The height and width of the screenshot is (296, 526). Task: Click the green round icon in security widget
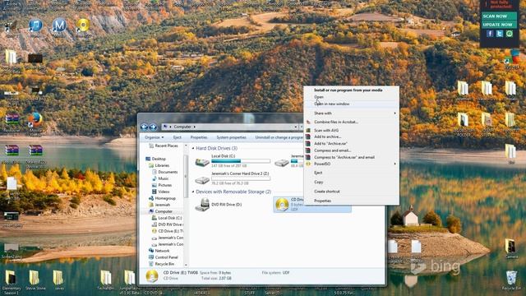(510, 34)
